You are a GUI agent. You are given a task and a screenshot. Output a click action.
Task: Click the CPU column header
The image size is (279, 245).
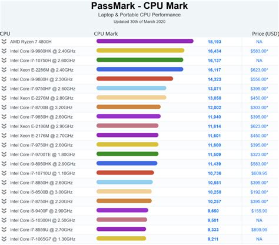[x=5, y=33]
